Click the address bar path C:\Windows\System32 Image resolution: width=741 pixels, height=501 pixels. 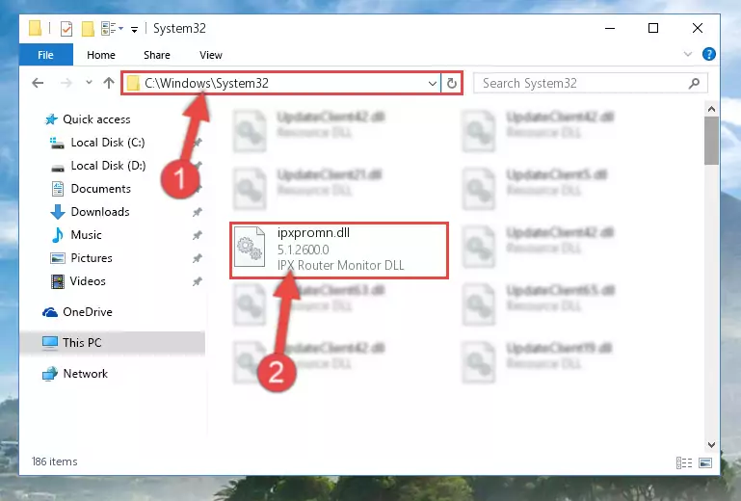(x=206, y=83)
